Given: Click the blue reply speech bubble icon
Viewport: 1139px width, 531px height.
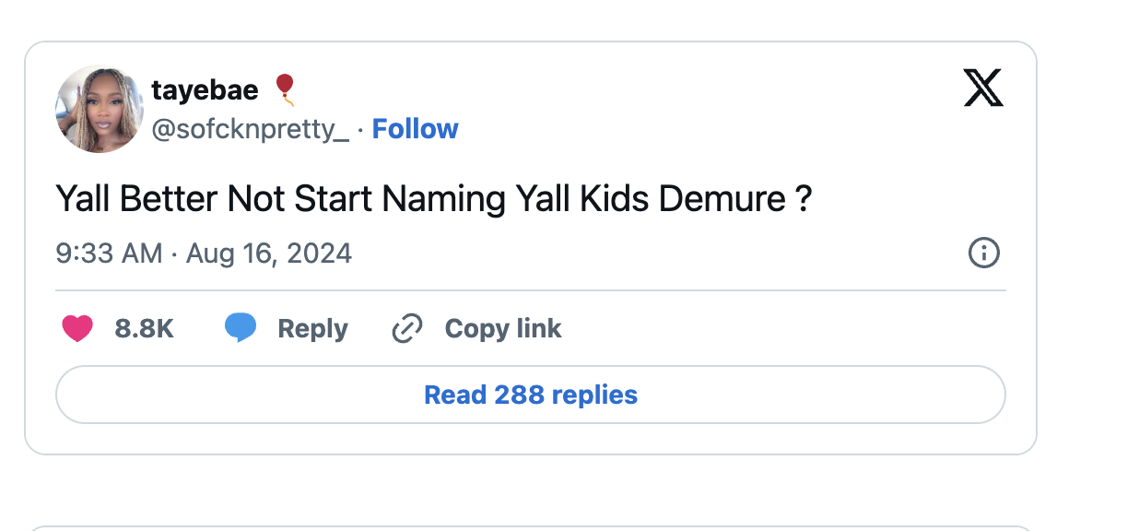Looking at the screenshot, I should (x=241, y=328).
